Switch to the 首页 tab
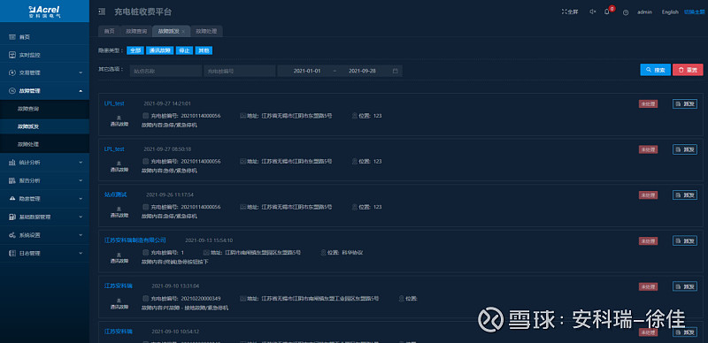708x343 pixels. [x=109, y=32]
